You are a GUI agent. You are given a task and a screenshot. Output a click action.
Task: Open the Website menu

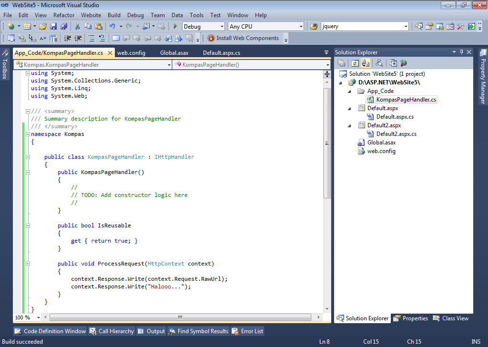[91, 15]
